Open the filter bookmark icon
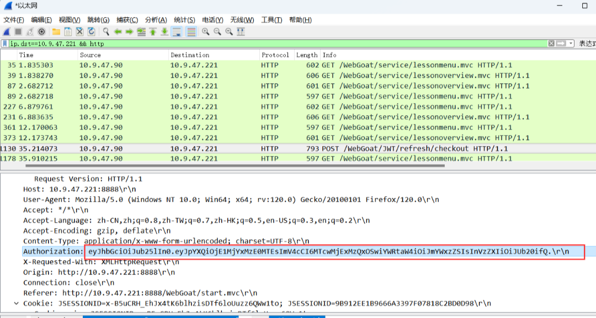596x318 pixels. coord(5,44)
